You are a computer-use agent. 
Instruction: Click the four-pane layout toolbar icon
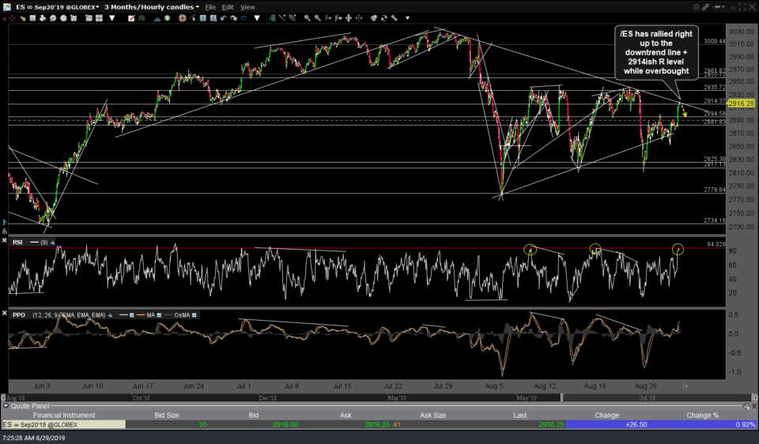tap(100, 18)
